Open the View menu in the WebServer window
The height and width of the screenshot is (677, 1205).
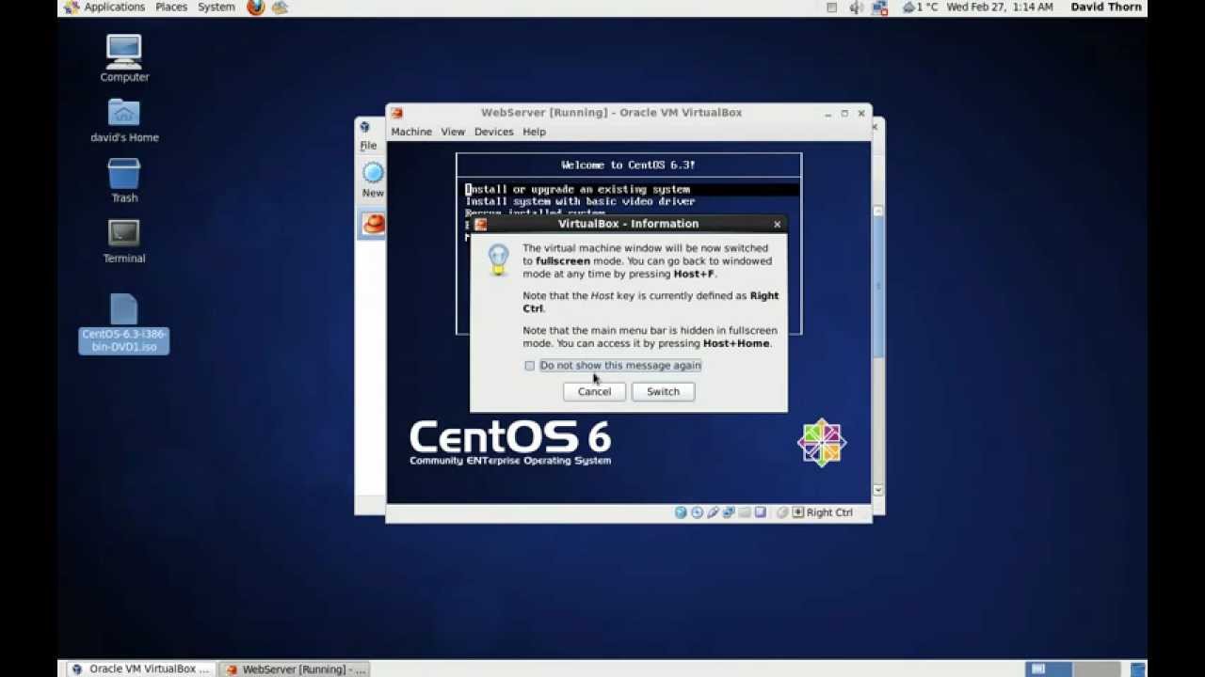click(x=453, y=132)
